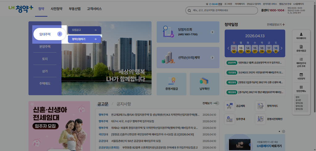Select 주택매도 in the left category menu

(x=45, y=84)
